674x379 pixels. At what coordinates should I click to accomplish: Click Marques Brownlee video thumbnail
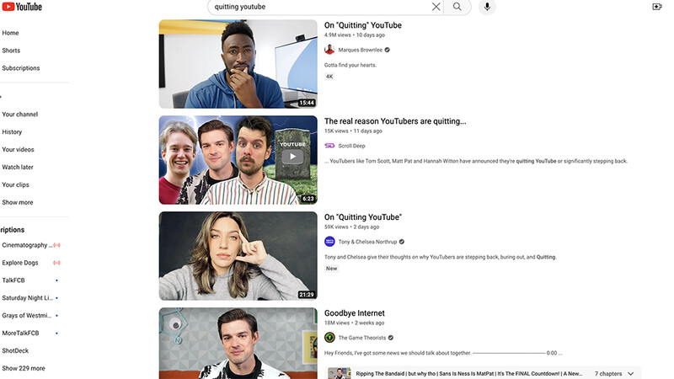[238, 64]
